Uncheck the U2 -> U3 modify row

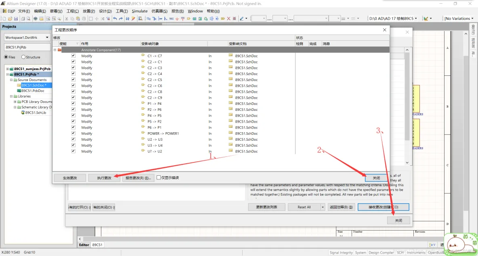(73, 139)
